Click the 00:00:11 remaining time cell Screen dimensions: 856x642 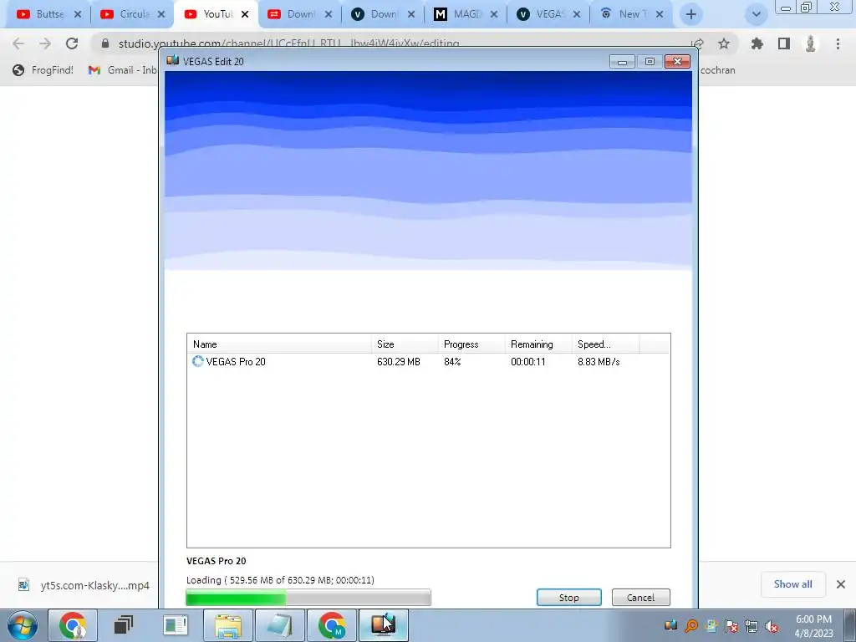point(528,361)
